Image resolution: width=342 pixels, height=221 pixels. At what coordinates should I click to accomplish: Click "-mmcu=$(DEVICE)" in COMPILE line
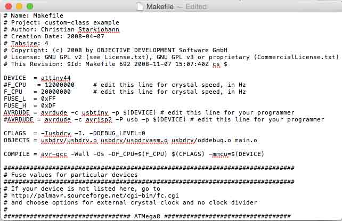237,154
